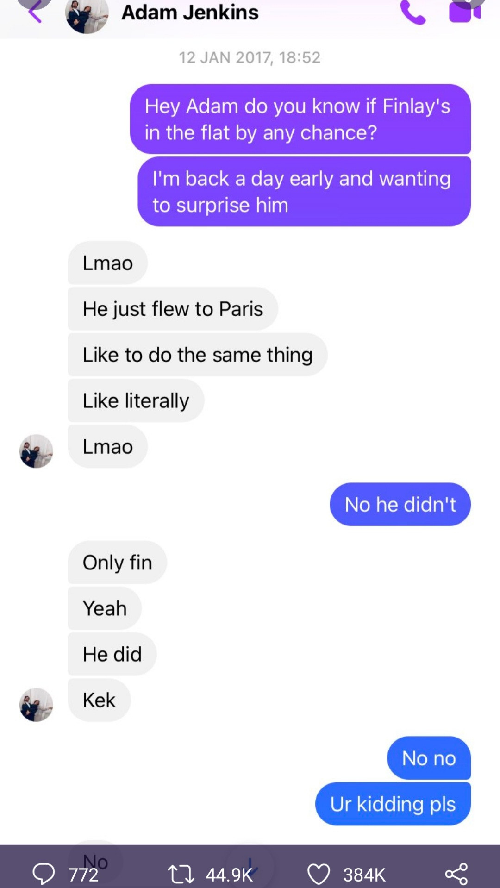Screen dimensions: 500x888
Task: Tap the avatar beside second Lmao message
Action: [x=36, y=451]
